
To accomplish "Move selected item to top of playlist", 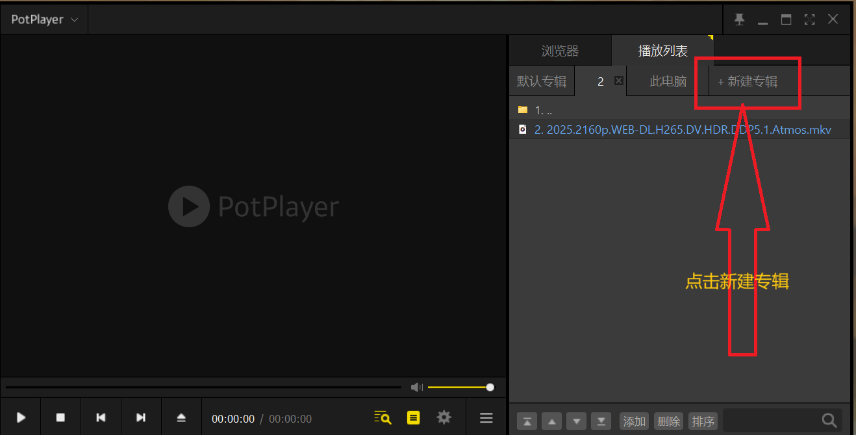I will tap(527, 421).
